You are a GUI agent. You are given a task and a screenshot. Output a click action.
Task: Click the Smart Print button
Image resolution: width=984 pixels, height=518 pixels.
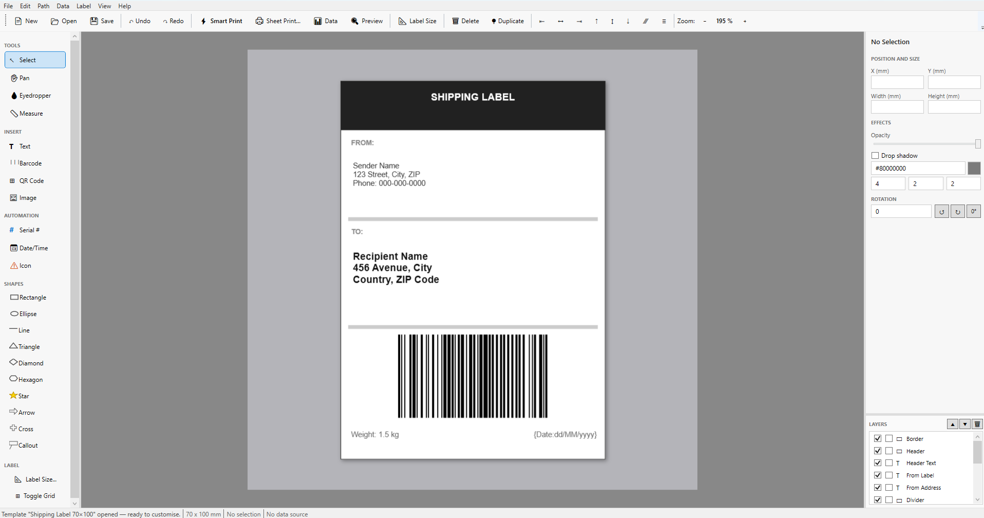pyautogui.click(x=221, y=21)
